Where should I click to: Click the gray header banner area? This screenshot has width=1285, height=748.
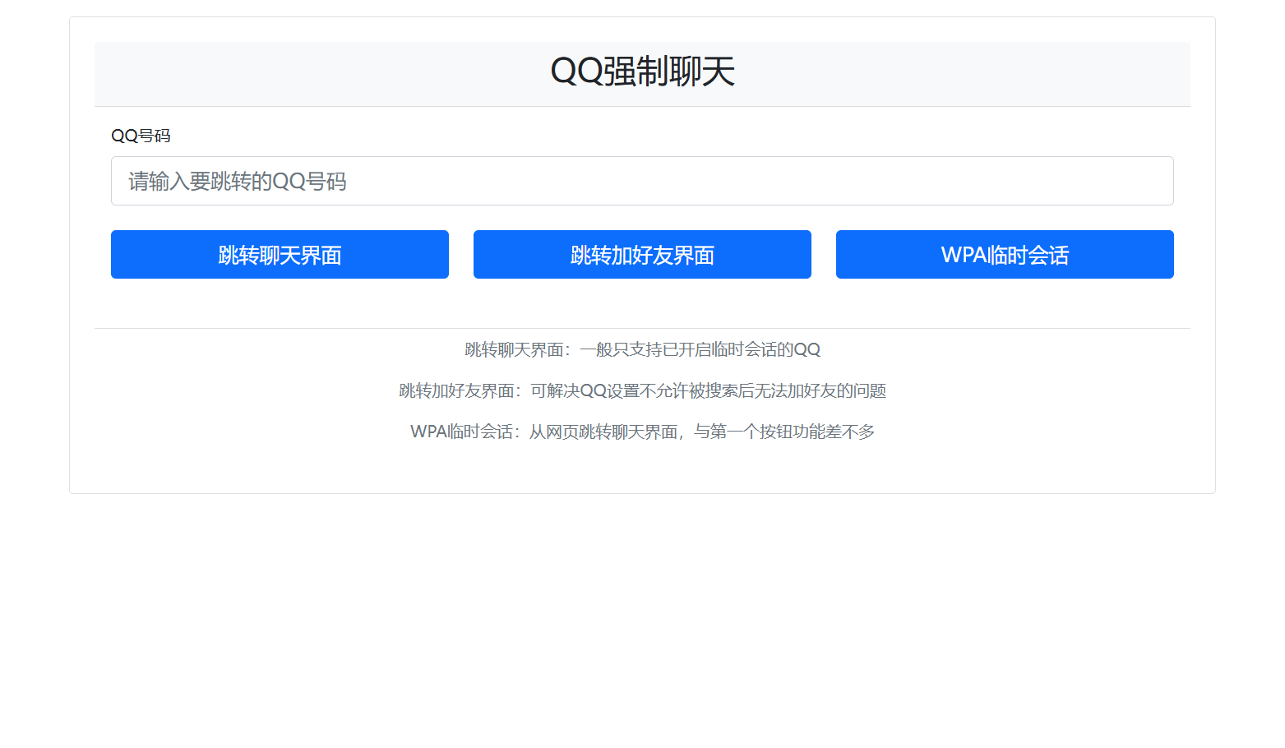642,73
